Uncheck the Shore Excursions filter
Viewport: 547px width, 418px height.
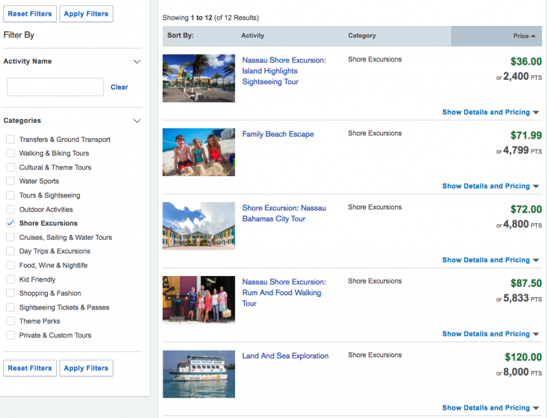[x=11, y=223]
